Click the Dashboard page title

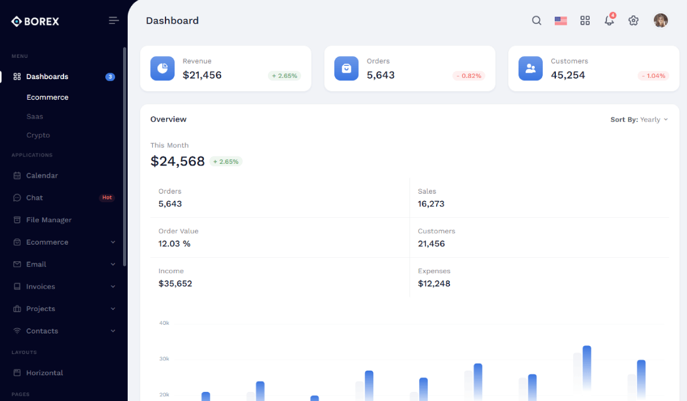coord(172,21)
